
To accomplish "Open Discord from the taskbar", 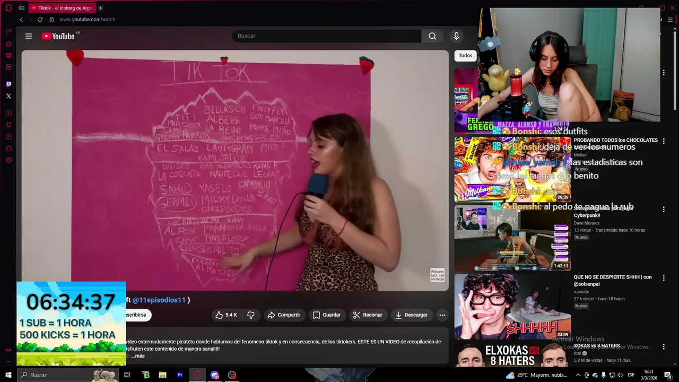I will 215,375.
